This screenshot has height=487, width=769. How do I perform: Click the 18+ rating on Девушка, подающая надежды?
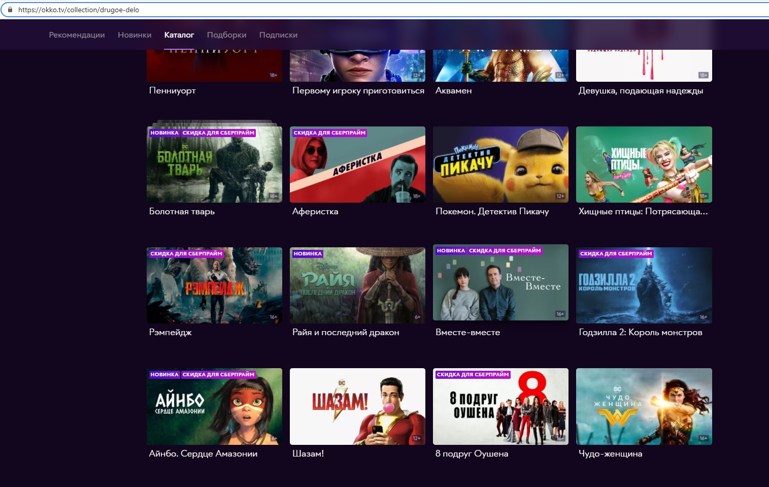tap(703, 75)
